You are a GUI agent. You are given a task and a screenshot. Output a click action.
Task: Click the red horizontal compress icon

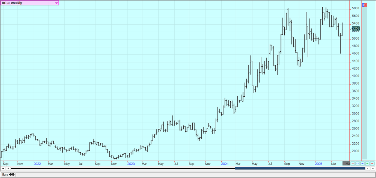tap(372, 163)
